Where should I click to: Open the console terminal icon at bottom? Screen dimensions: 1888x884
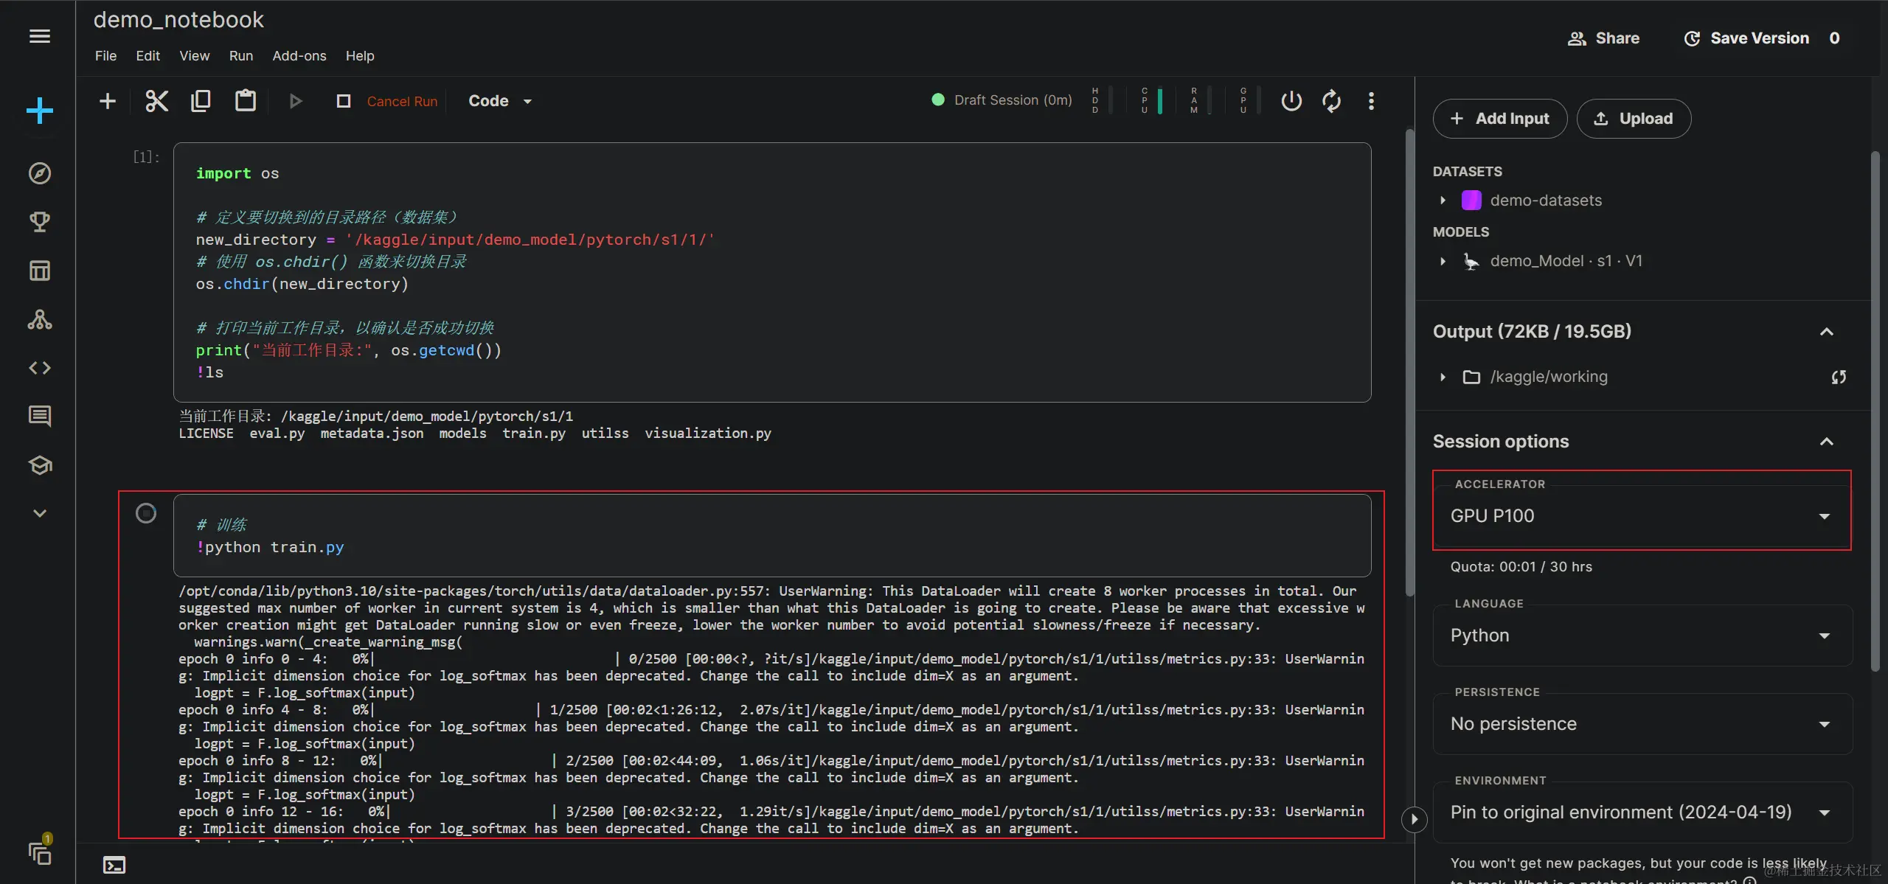(114, 865)
